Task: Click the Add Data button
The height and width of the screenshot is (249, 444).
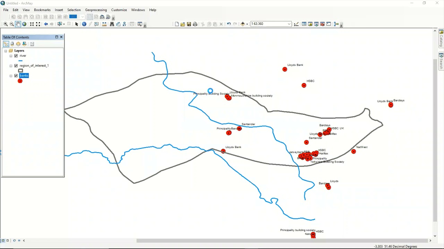Action: coord(243,24)
